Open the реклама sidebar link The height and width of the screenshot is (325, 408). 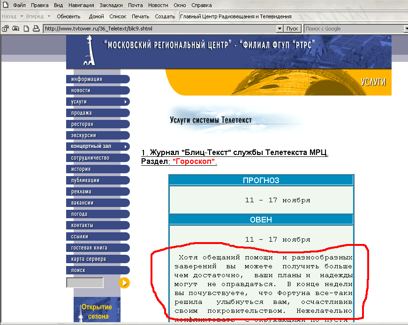pos(98,192)
